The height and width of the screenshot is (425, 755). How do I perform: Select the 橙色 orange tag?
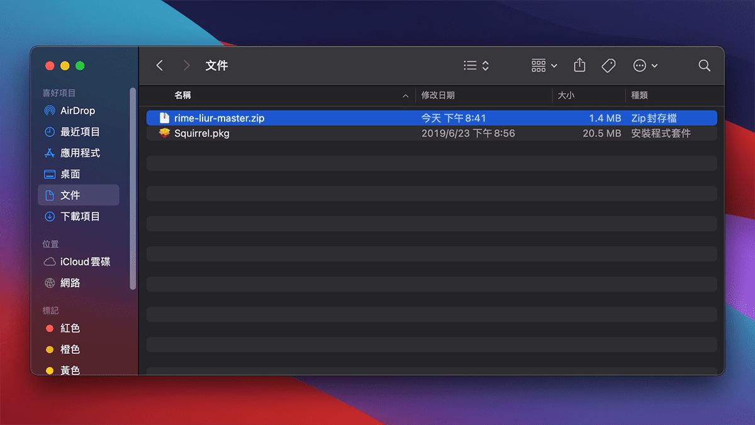pos(70,349)
